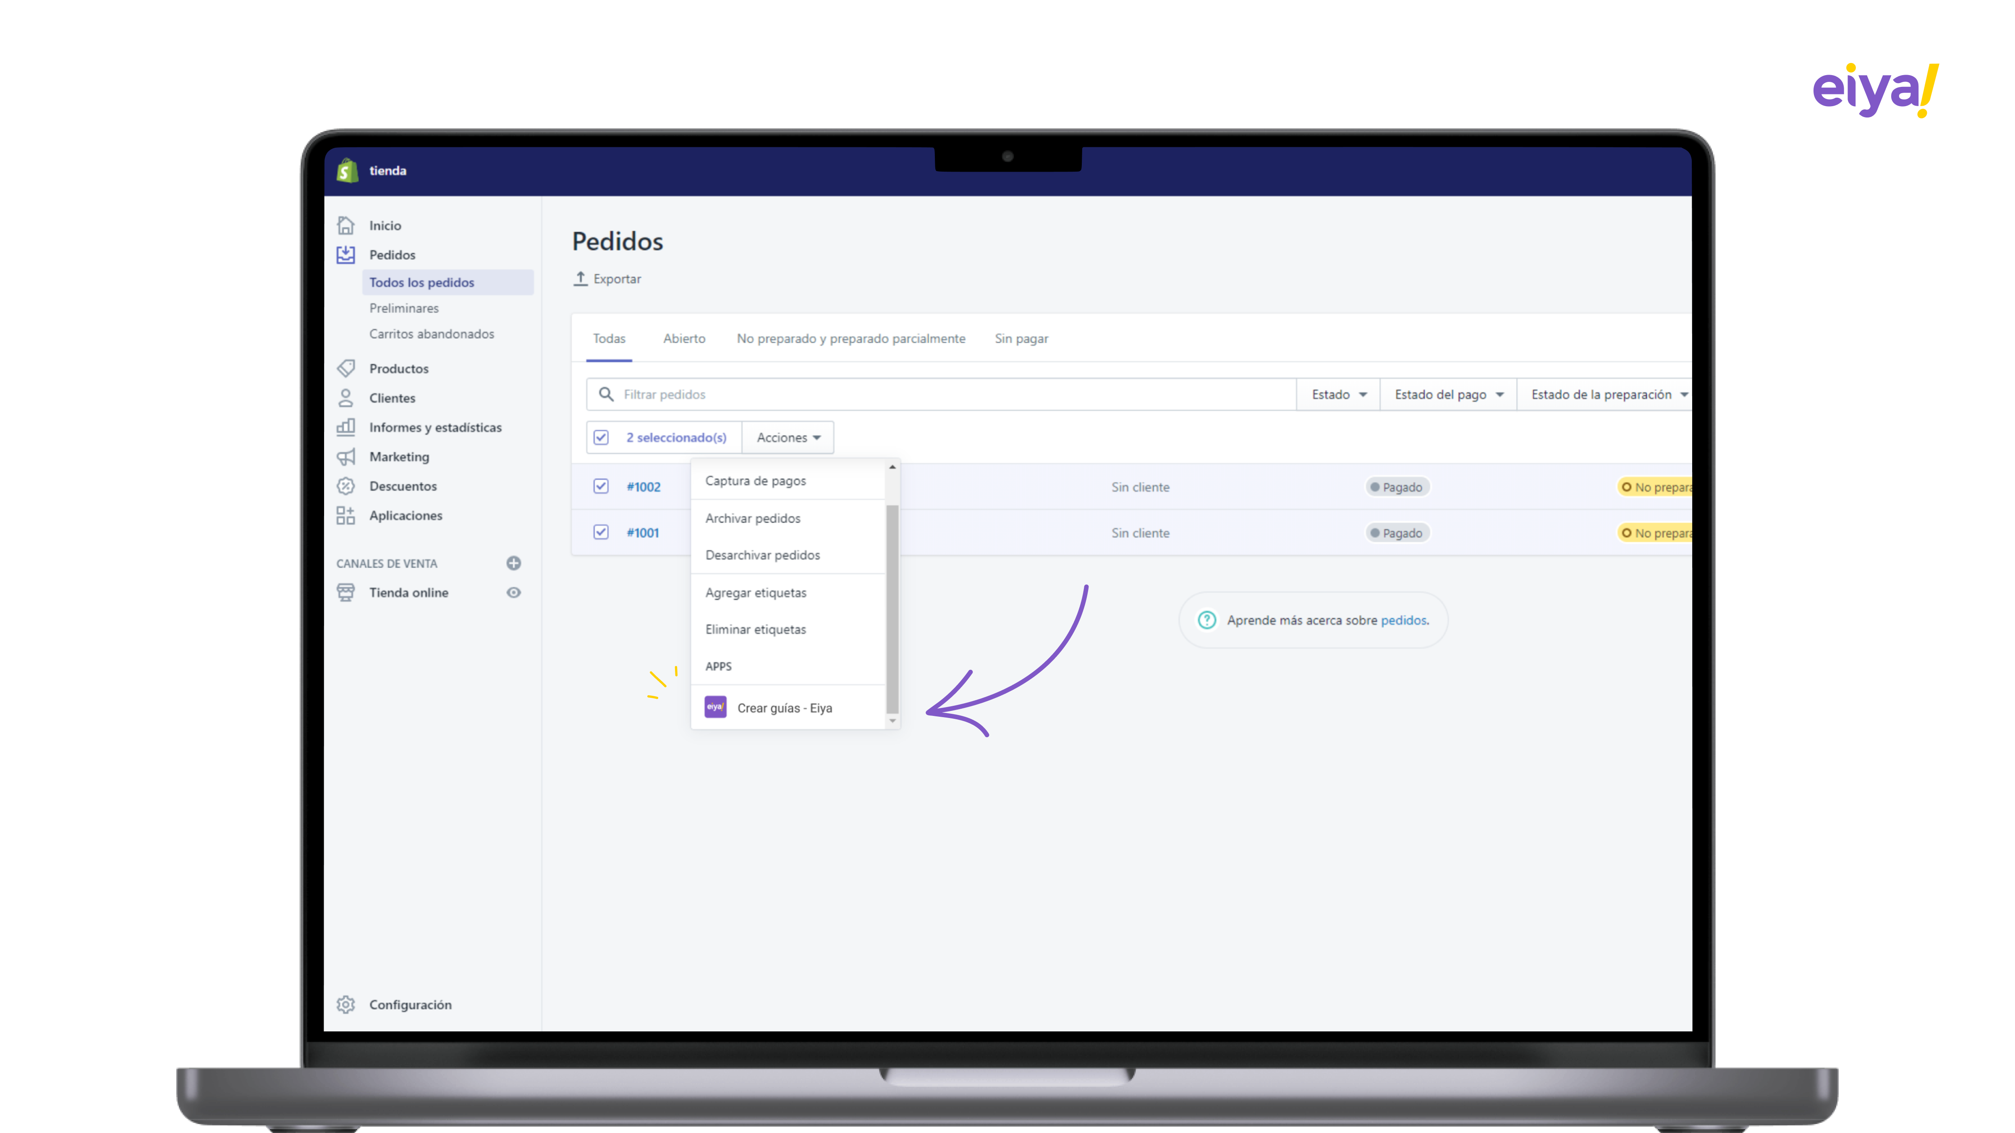
Task: Open Descuentos section label
Action: click(x=403, y=486)
